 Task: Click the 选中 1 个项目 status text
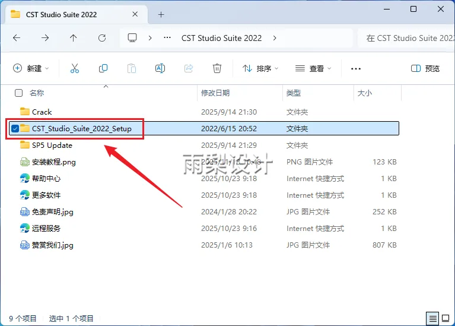tap(71, 319)
